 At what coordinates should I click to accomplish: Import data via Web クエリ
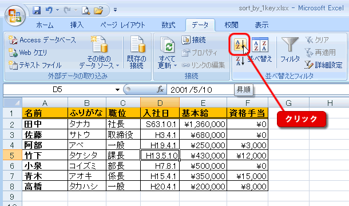[x=28, y=53]
